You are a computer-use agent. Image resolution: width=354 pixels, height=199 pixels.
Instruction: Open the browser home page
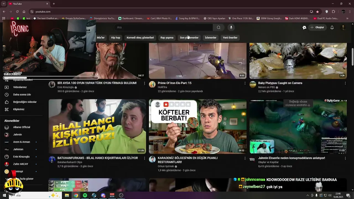coord(24,12)
